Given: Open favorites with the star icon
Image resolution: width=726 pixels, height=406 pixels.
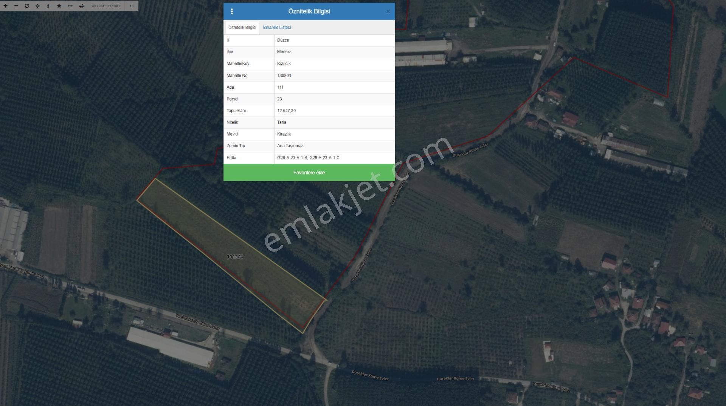Looking at the screenshot, I should point(59,6).
